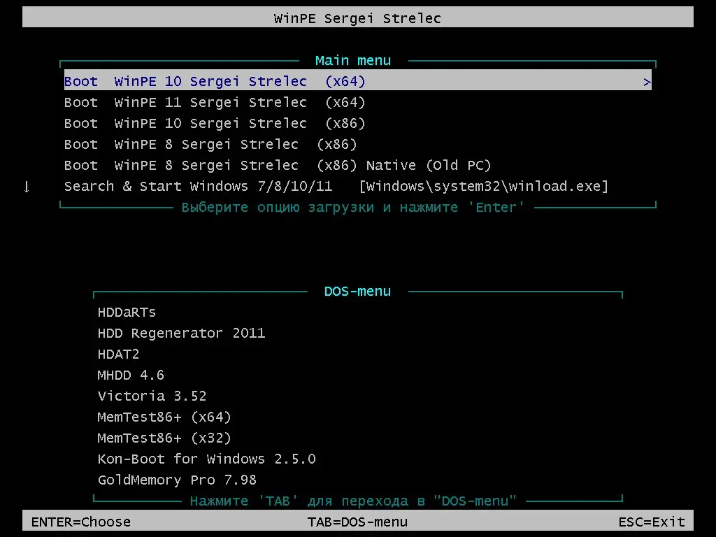Click TAB=DOS-menu hint at the bottom

pos(358,522)
